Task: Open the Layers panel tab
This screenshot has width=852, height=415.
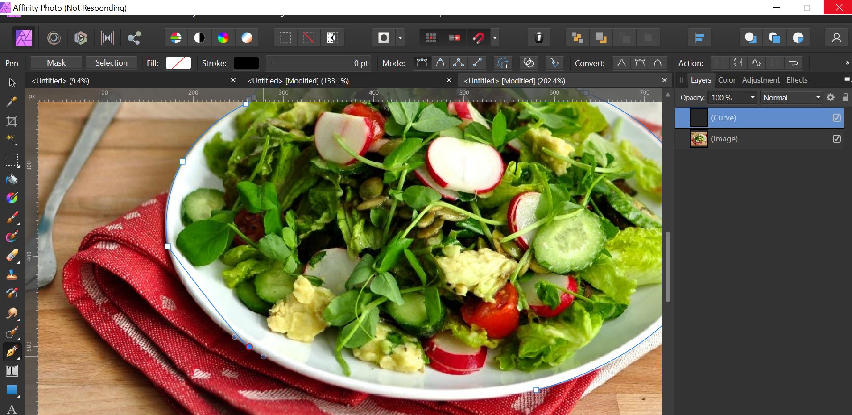Action: (701, 80)
